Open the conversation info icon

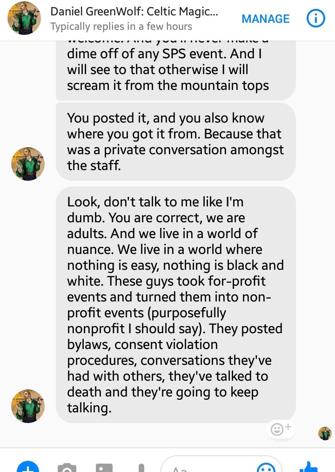(315, 19)
